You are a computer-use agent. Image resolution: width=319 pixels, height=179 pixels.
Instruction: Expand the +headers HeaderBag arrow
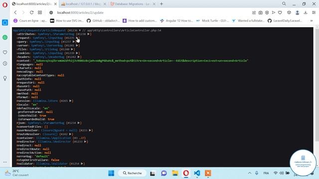(x=79, y=57)
